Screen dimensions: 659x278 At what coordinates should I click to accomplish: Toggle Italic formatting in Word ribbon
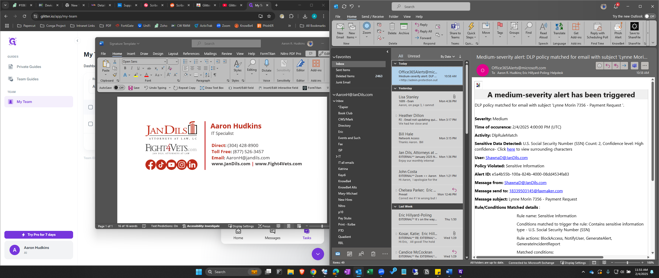coord(132,68)
